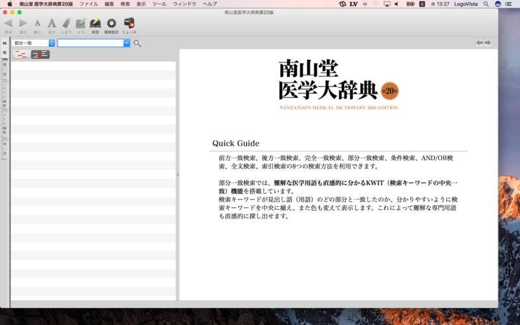
Task: Switch to KWIT centered view icon
Action: (x=40, y=55)
